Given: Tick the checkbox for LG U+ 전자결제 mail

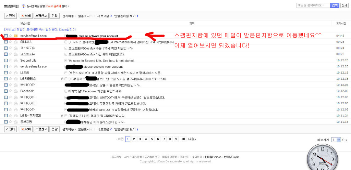Looking at the screenshot, I should [x=6, y=116].
